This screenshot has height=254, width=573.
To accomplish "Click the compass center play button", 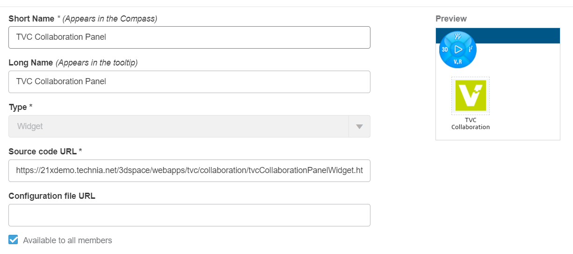I will tap(458, 49).
